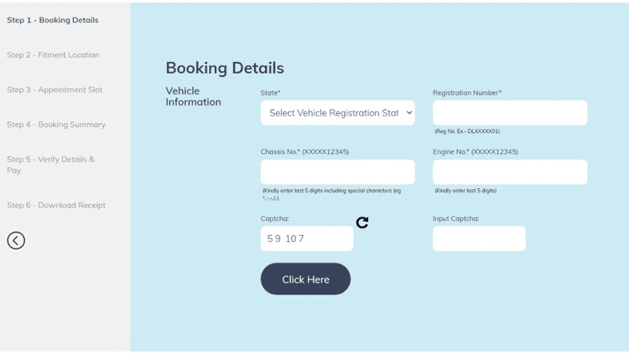Click the circled back arrow icon
The width and height of the screenshot is (629, 354).
16,241
